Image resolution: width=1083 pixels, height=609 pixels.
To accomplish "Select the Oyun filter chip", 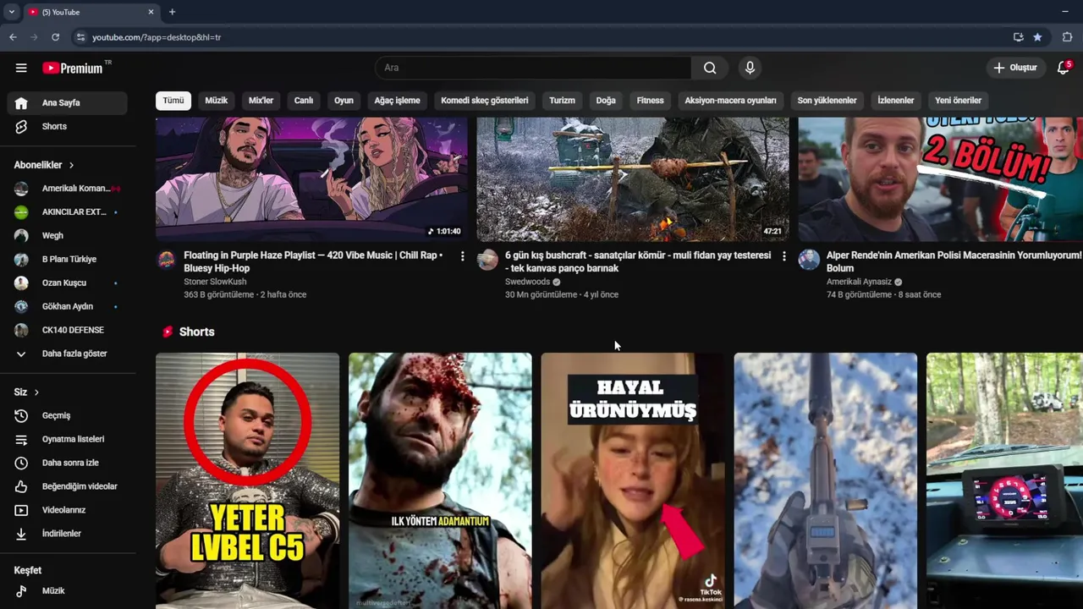I will coord(344,101).
